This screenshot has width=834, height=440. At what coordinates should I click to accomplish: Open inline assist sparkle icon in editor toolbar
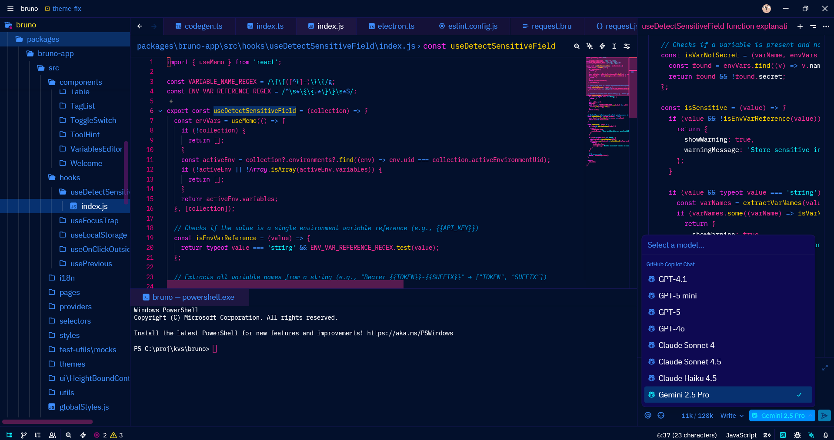pos(590,46)
